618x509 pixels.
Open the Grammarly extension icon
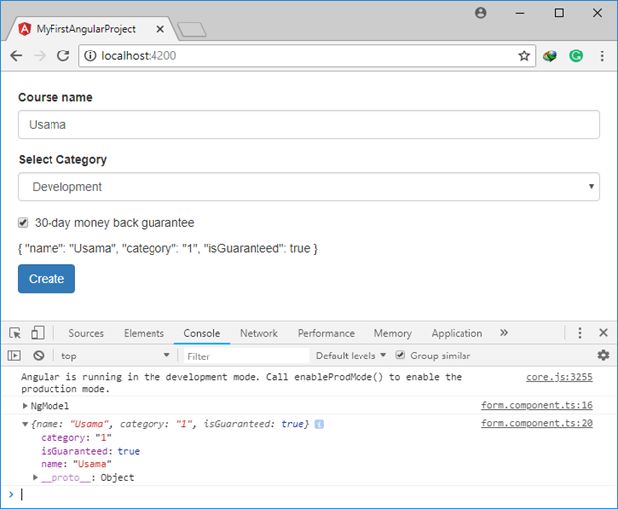pos(575,56)
